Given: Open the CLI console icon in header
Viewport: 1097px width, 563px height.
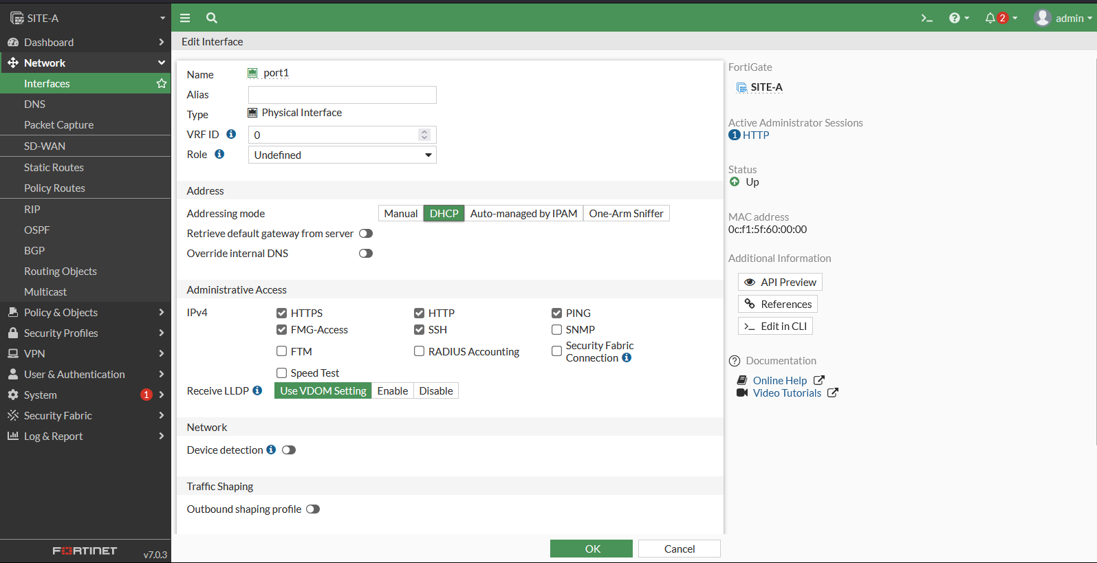Looking at the screenshot, I should [x=926, y=18].
